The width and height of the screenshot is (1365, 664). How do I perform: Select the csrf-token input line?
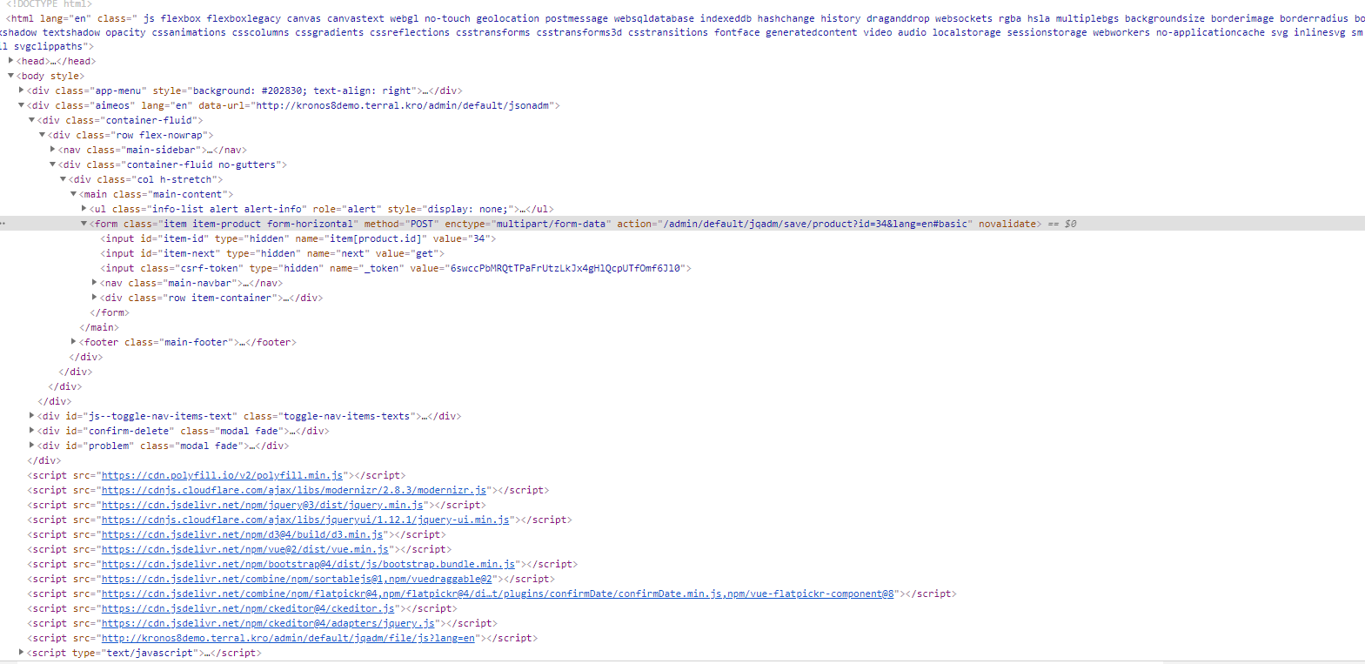coord(396,268)
